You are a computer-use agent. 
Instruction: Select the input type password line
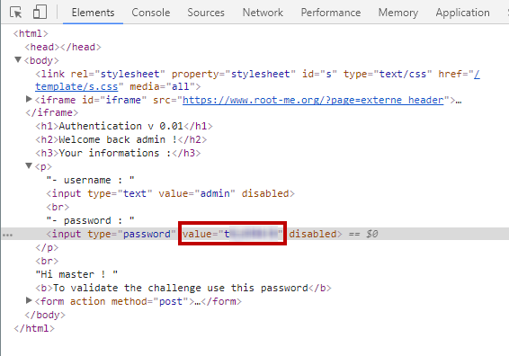click(254, 234)
